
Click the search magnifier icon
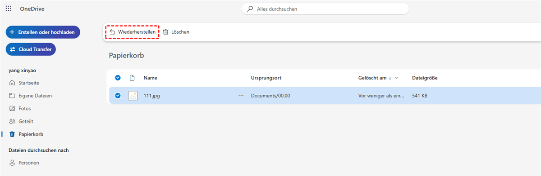tap(250, 9)
